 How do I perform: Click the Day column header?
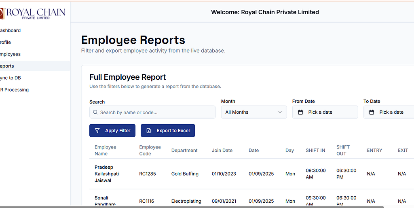(289, 151)
